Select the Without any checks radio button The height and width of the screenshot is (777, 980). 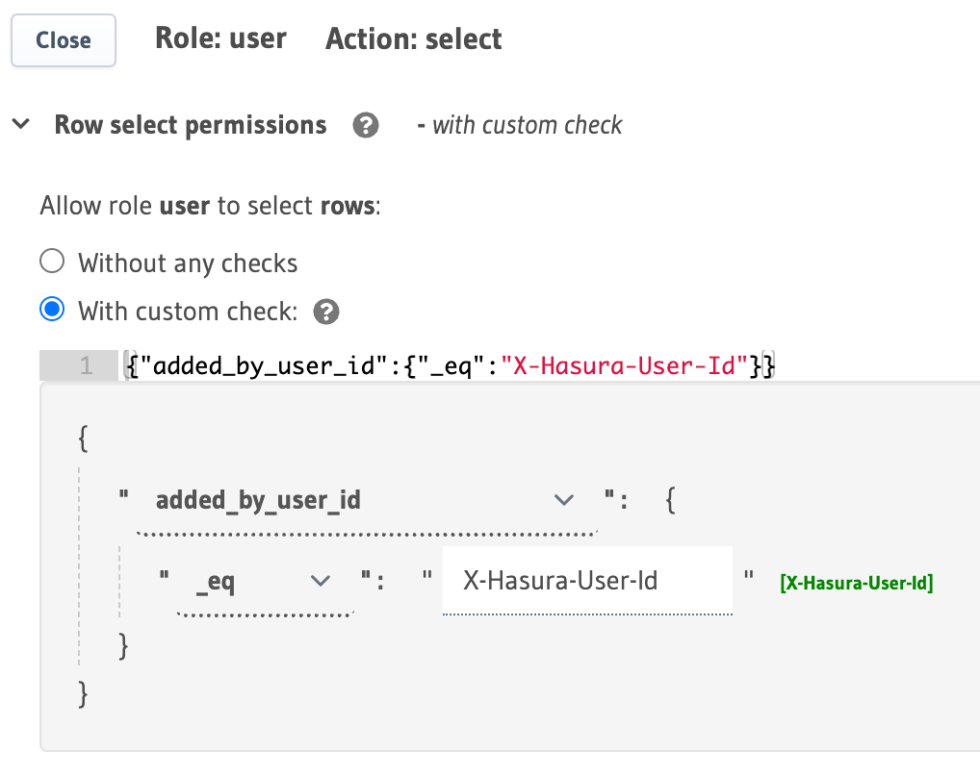coord(51,261)
